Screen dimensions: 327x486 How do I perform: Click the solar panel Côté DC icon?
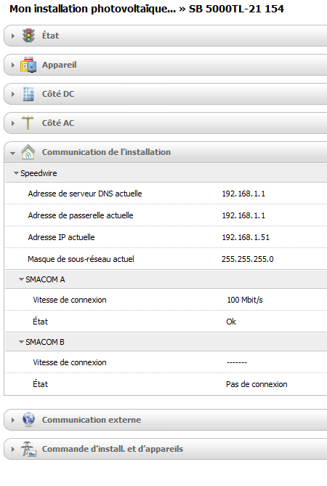coord(28,94)
